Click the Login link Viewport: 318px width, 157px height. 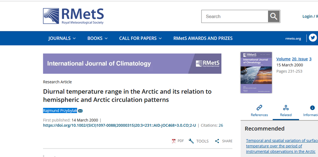coord(307,16)
